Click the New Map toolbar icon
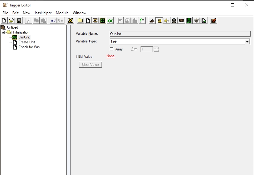254x175 pixels. coord(4,21)
